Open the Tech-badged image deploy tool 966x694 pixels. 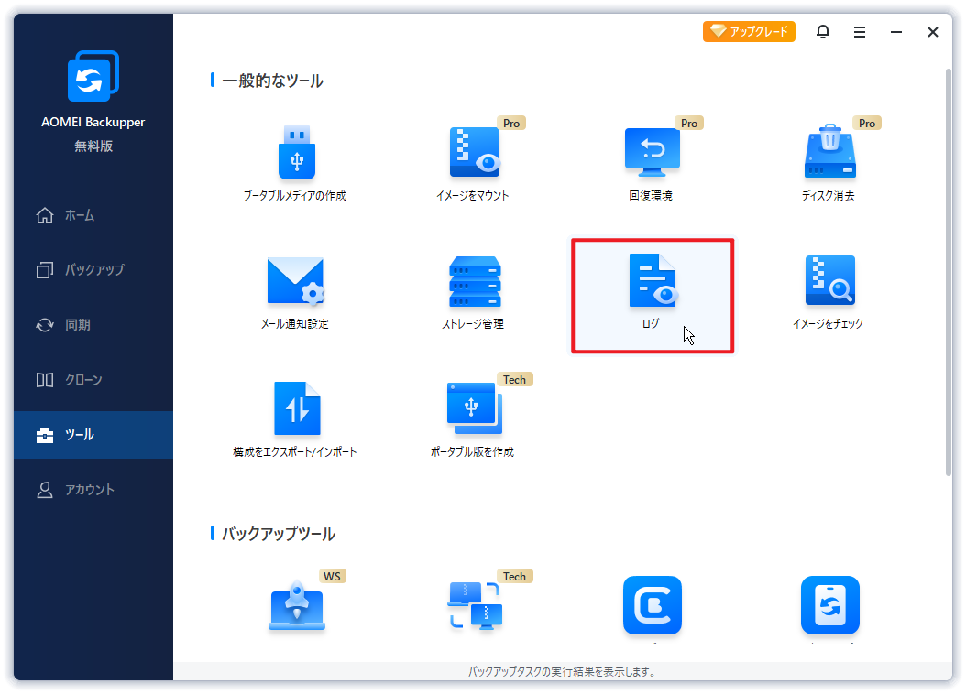click(x=475, y=605)
